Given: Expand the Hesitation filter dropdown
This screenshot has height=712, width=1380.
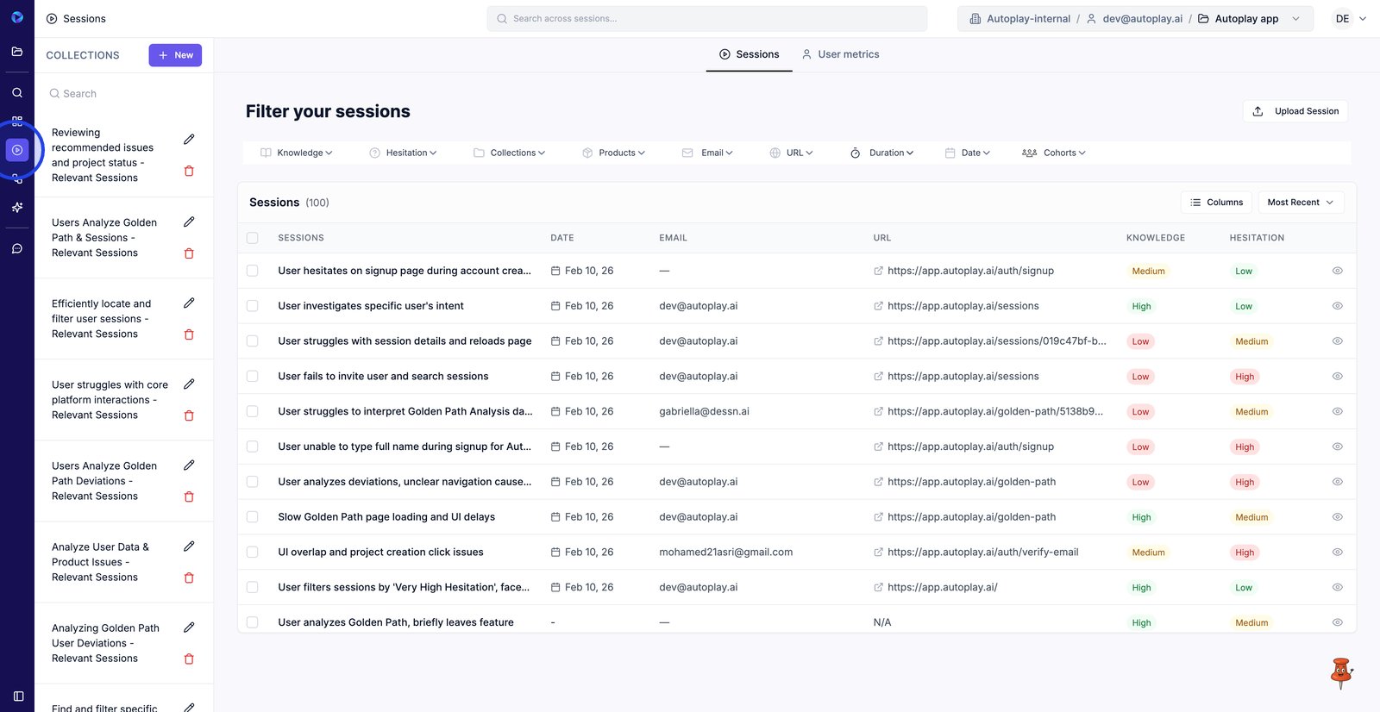Looking at the screenshot, I should (x=403, y=153).
